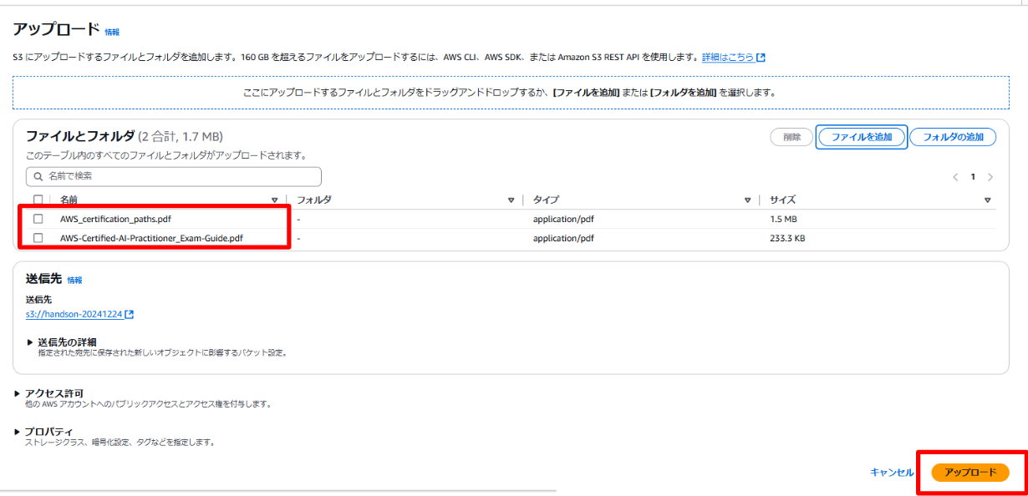Click the フォルダの追加 button
This screenshot has height=496, width=1028.
pyautogui.click(x=953, y=137)
